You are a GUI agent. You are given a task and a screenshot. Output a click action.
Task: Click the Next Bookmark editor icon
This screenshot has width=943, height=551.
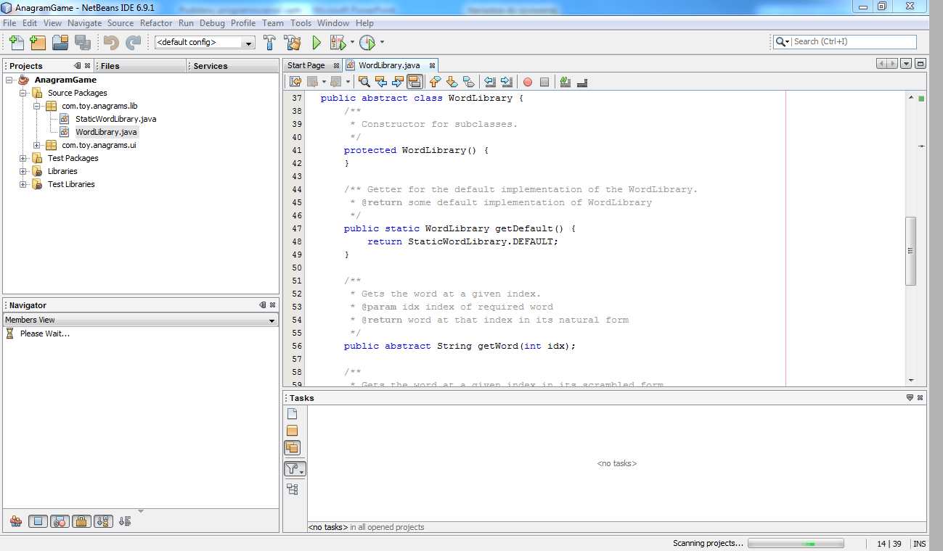452,81
